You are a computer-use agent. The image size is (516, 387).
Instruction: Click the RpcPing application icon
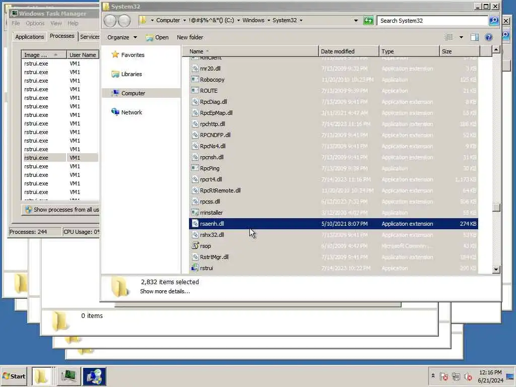tap(195, 168)
